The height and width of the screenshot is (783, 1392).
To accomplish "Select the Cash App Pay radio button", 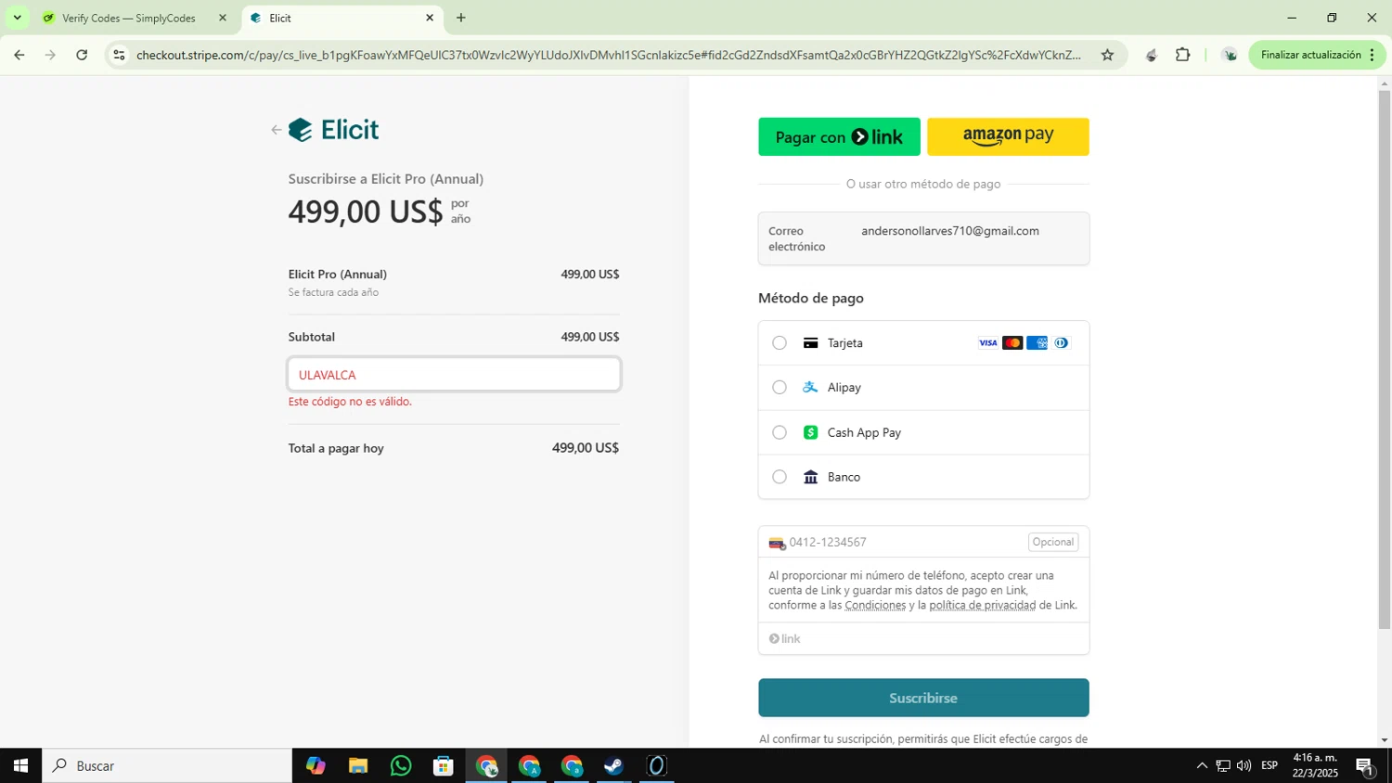I will click(x=780, y=432).
